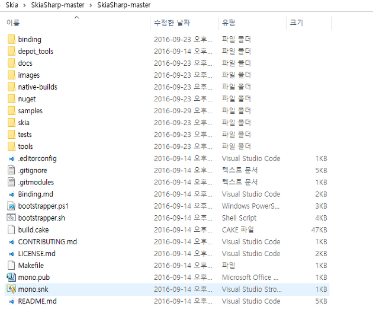Select the nuget folder name
This screenshot has width=373, height=319.
27,99
